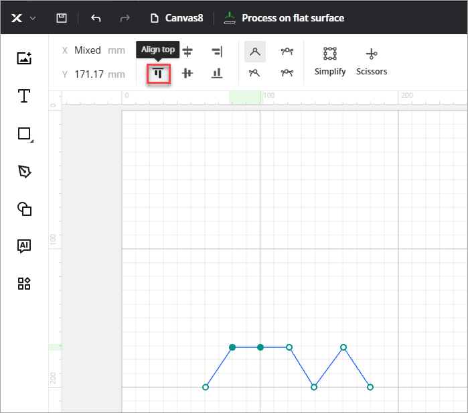Image resolution: width=468 pixels, height=413 pixels.
Task: Open the Rectangle tool flyout
Action: (25, 134)
